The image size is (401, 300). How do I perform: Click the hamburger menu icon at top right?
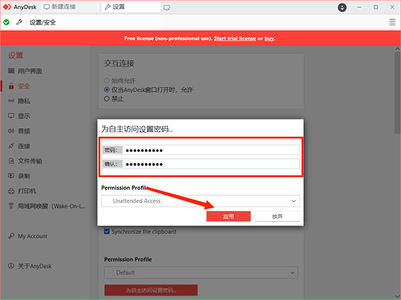392,22
